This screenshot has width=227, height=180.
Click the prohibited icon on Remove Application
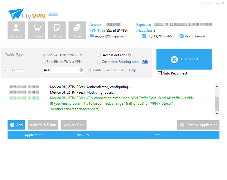tap(182, 125)
